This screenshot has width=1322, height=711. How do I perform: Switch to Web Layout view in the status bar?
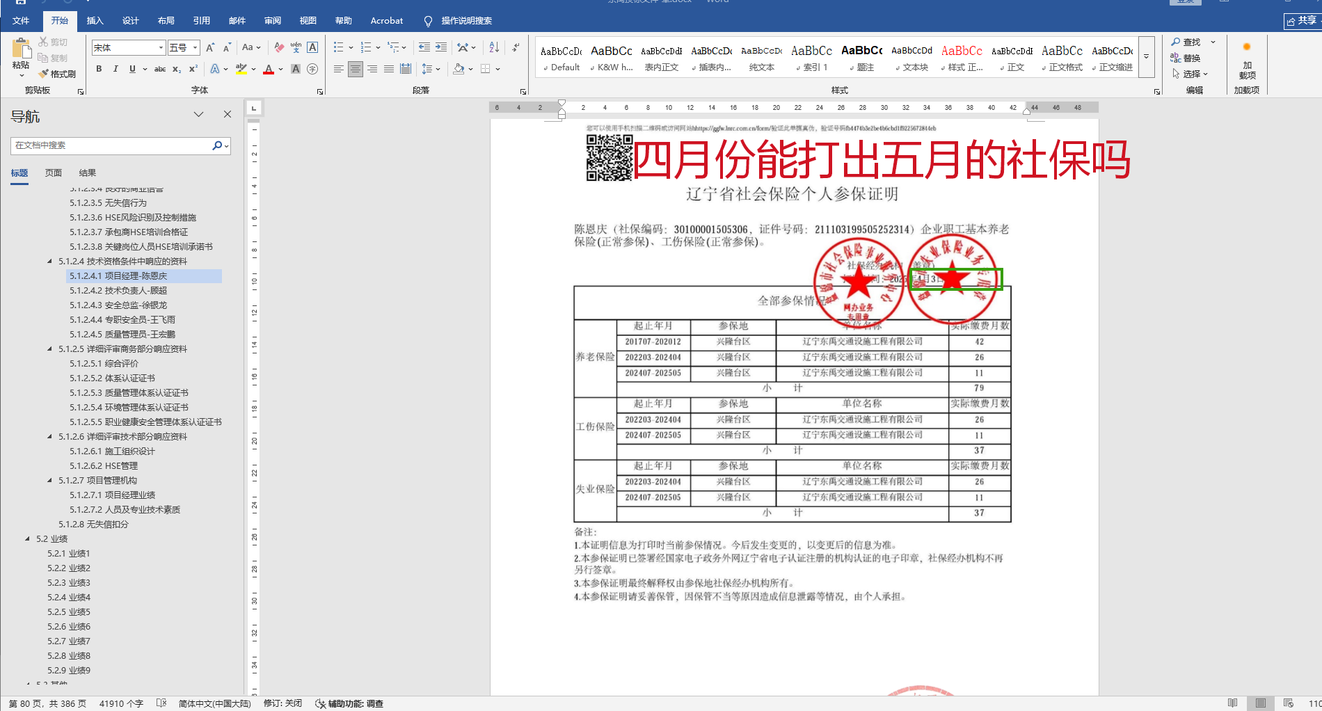click(1288, 703)
